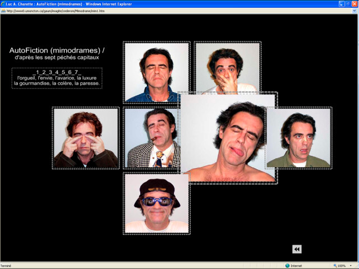Open thumbnail of man pulling down his eyelids
The width and height of the screenshot is (359, 269).
click(x=86, y=138)
